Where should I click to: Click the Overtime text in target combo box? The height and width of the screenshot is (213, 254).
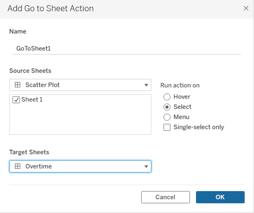[39, 166]
